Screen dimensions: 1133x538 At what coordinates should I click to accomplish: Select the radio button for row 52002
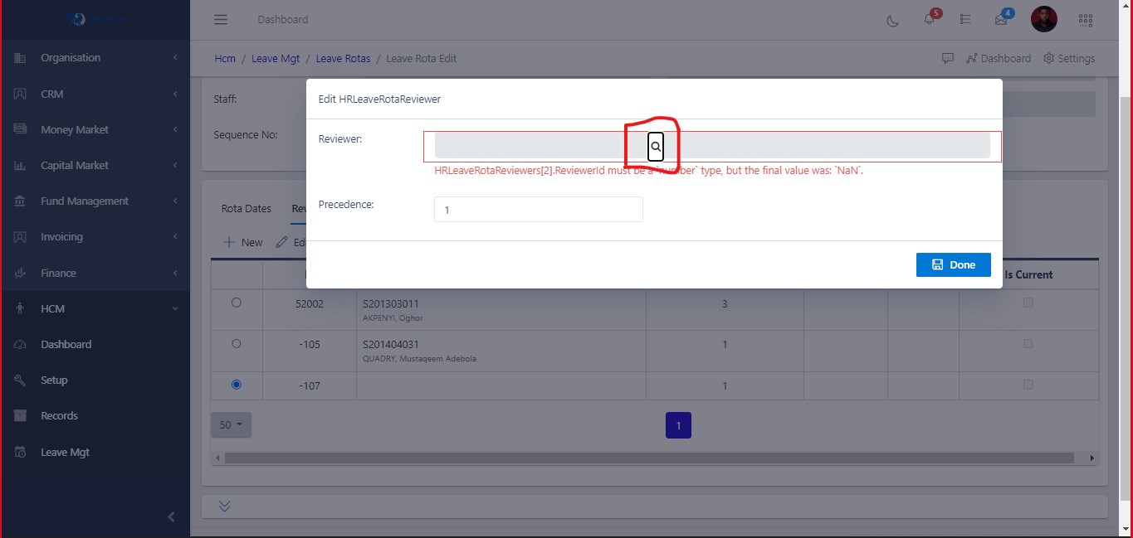[237, 303]
